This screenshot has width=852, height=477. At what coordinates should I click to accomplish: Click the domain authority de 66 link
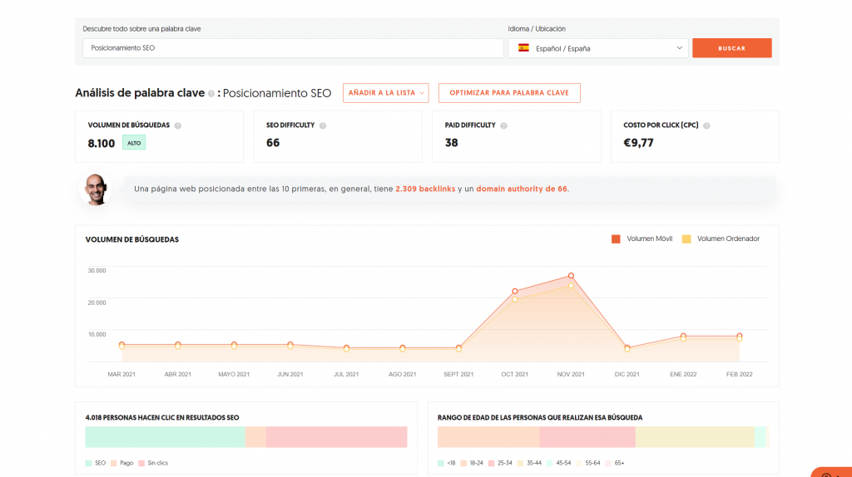[x=522, y=189]
